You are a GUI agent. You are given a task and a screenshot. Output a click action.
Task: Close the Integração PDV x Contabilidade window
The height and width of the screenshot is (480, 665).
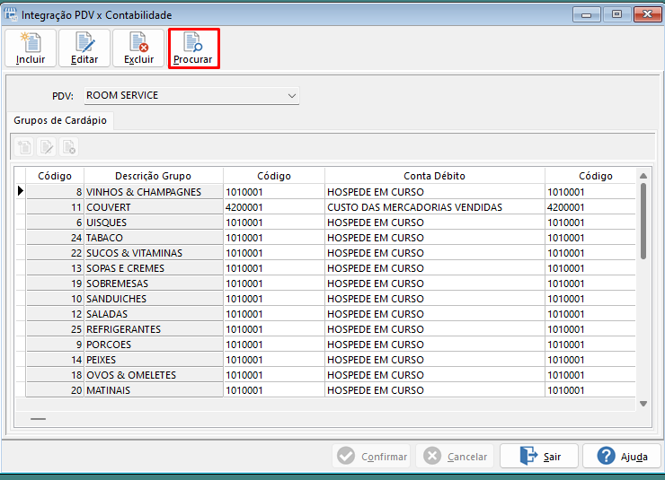pos(647,14)
